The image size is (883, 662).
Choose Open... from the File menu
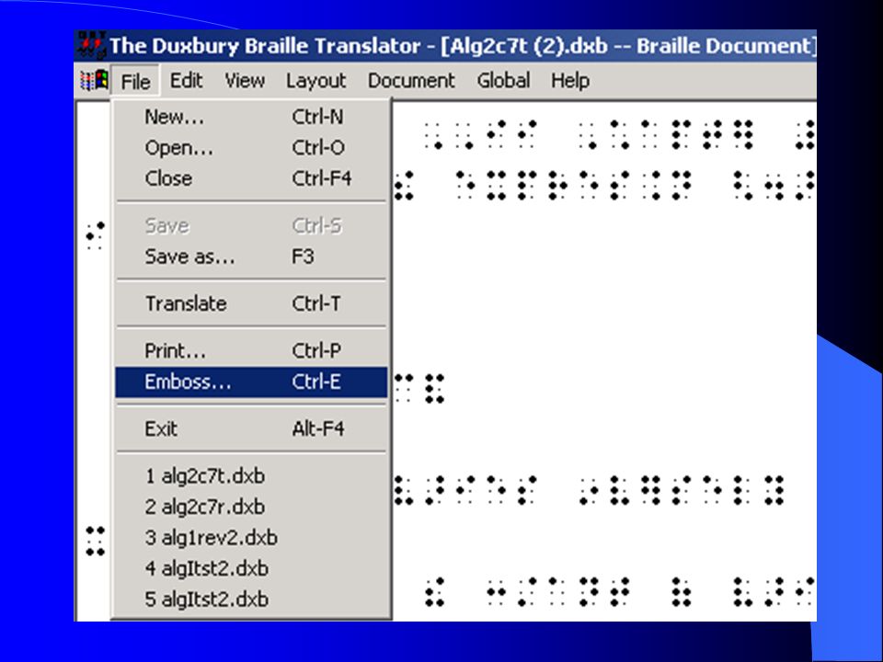click(251, 147)
